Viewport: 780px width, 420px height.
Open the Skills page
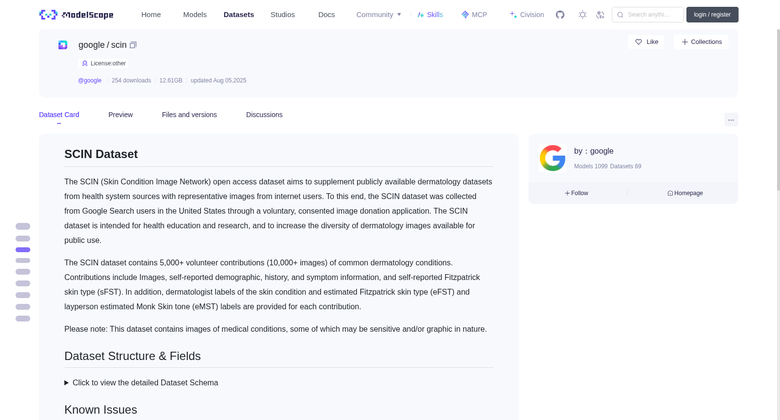[430, 15]
